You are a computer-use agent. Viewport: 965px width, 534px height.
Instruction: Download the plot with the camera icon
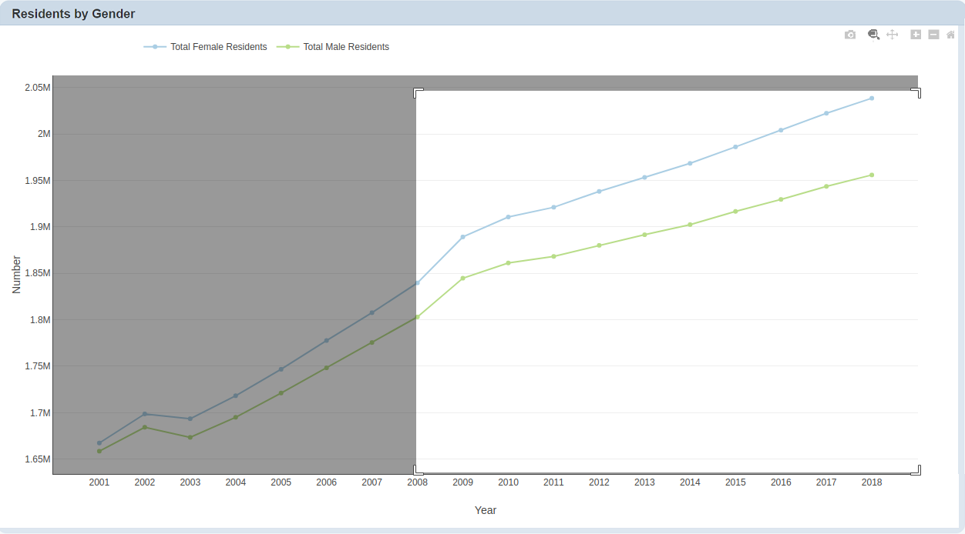tap(850, 35)
